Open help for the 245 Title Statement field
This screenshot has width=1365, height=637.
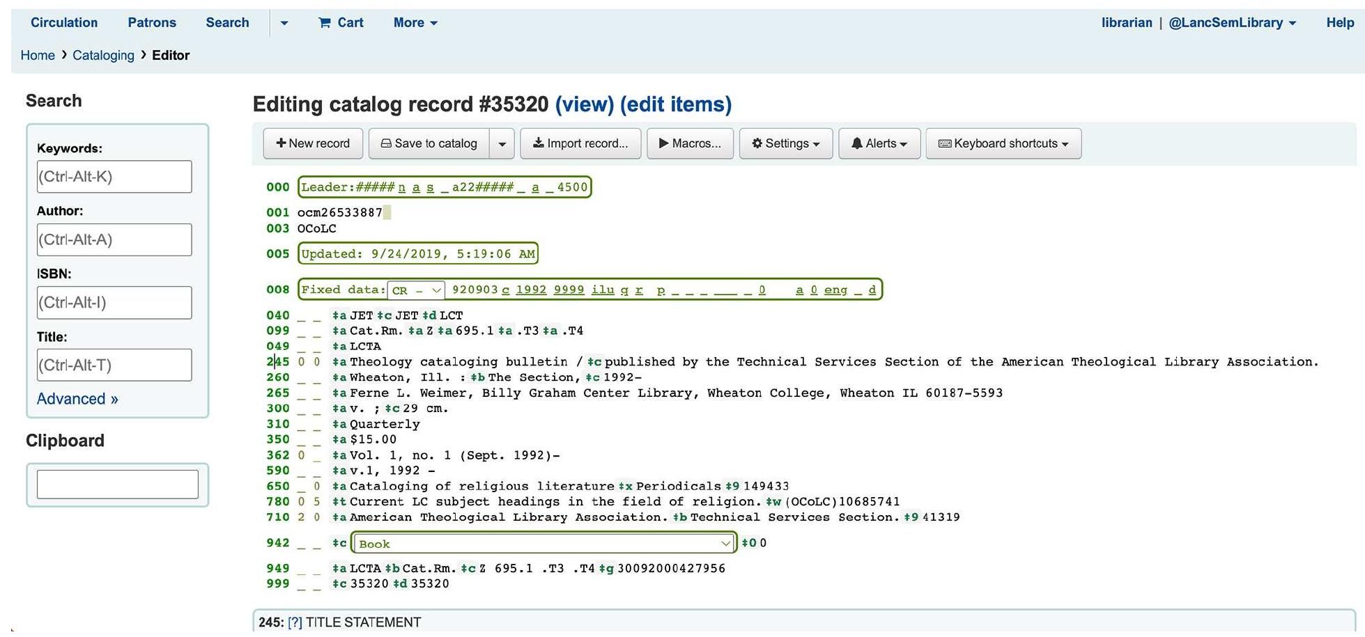pyautogui.click(x=295, y=622)
